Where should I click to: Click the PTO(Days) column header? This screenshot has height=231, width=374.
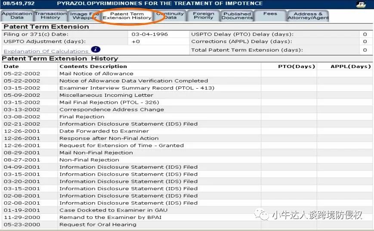297,67
